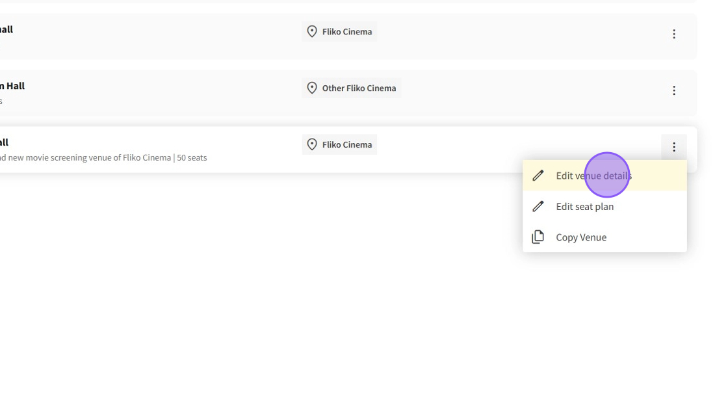Click the Fliko Cinema badge in the top row
This screenshot has width=728, height=407.
tap(346, 32)
